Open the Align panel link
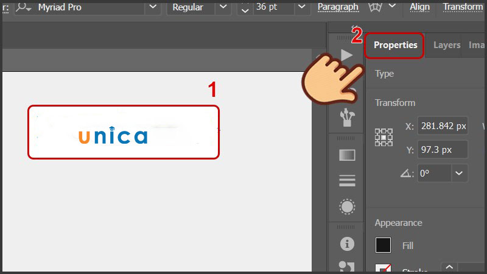487x274 pixels. (419, 7)
